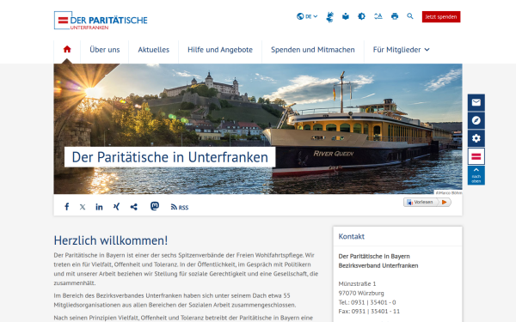
Task: Share on Mastodon icon
Action: click(x=155, y=206)
